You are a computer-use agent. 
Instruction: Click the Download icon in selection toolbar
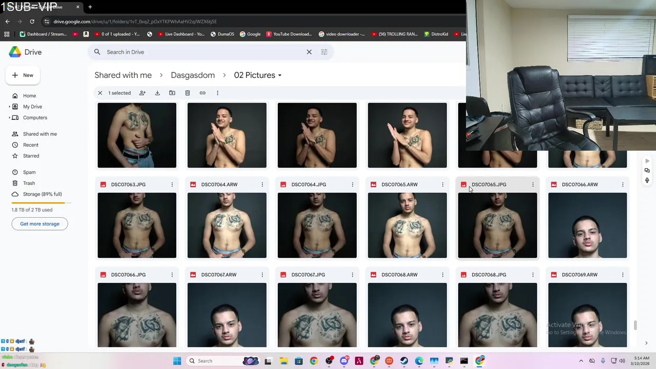pyautogui.click(x=157, y=93)
